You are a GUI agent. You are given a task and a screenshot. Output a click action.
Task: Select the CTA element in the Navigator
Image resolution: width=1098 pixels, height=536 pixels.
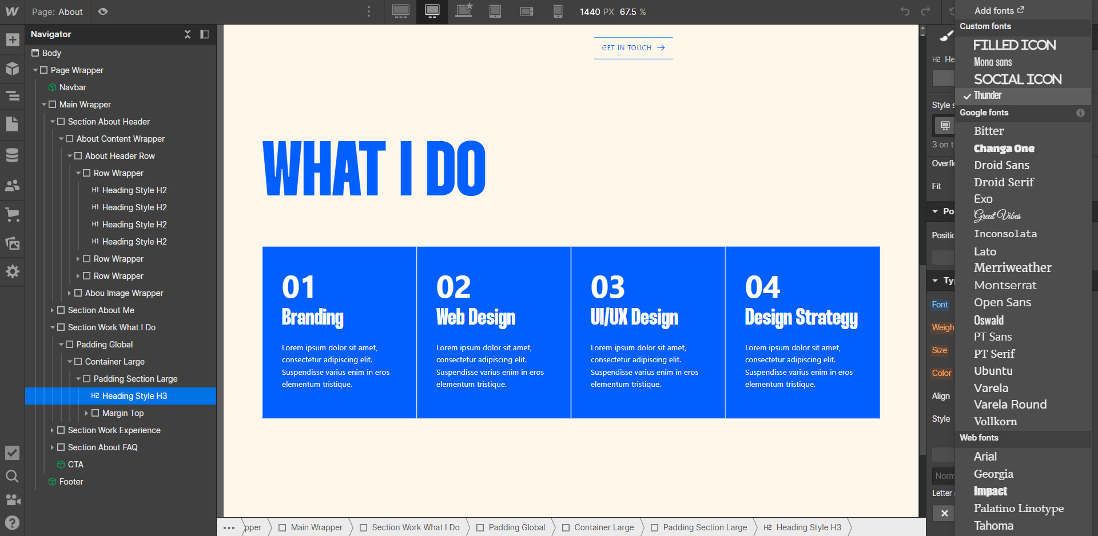point(75,464)
